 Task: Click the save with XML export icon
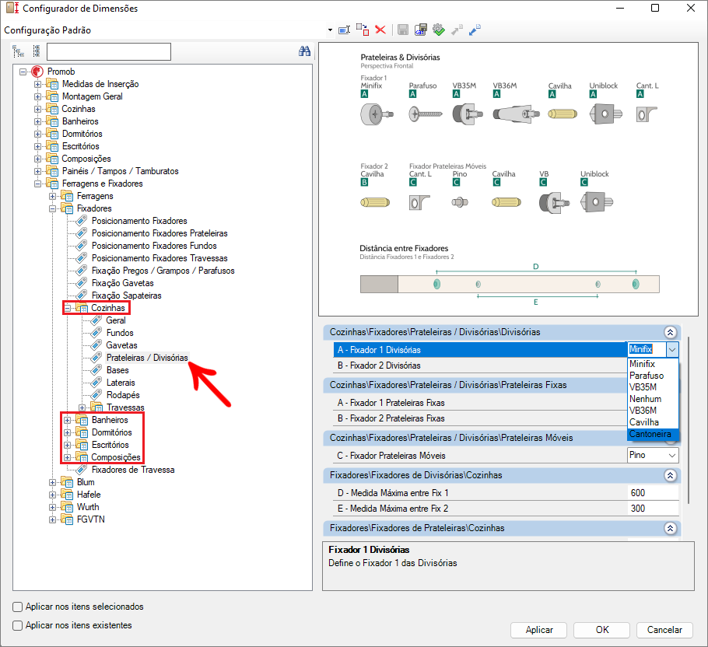tap(421, 30)
